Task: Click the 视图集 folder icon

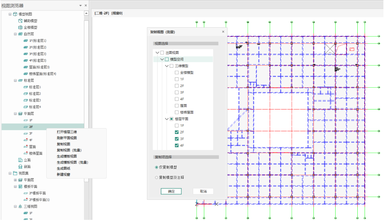Action: click(x=15, y=173)
